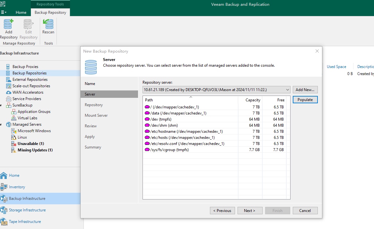Click the SureBackup tree icon
The image size is (374, 229).
pos(9,105)
